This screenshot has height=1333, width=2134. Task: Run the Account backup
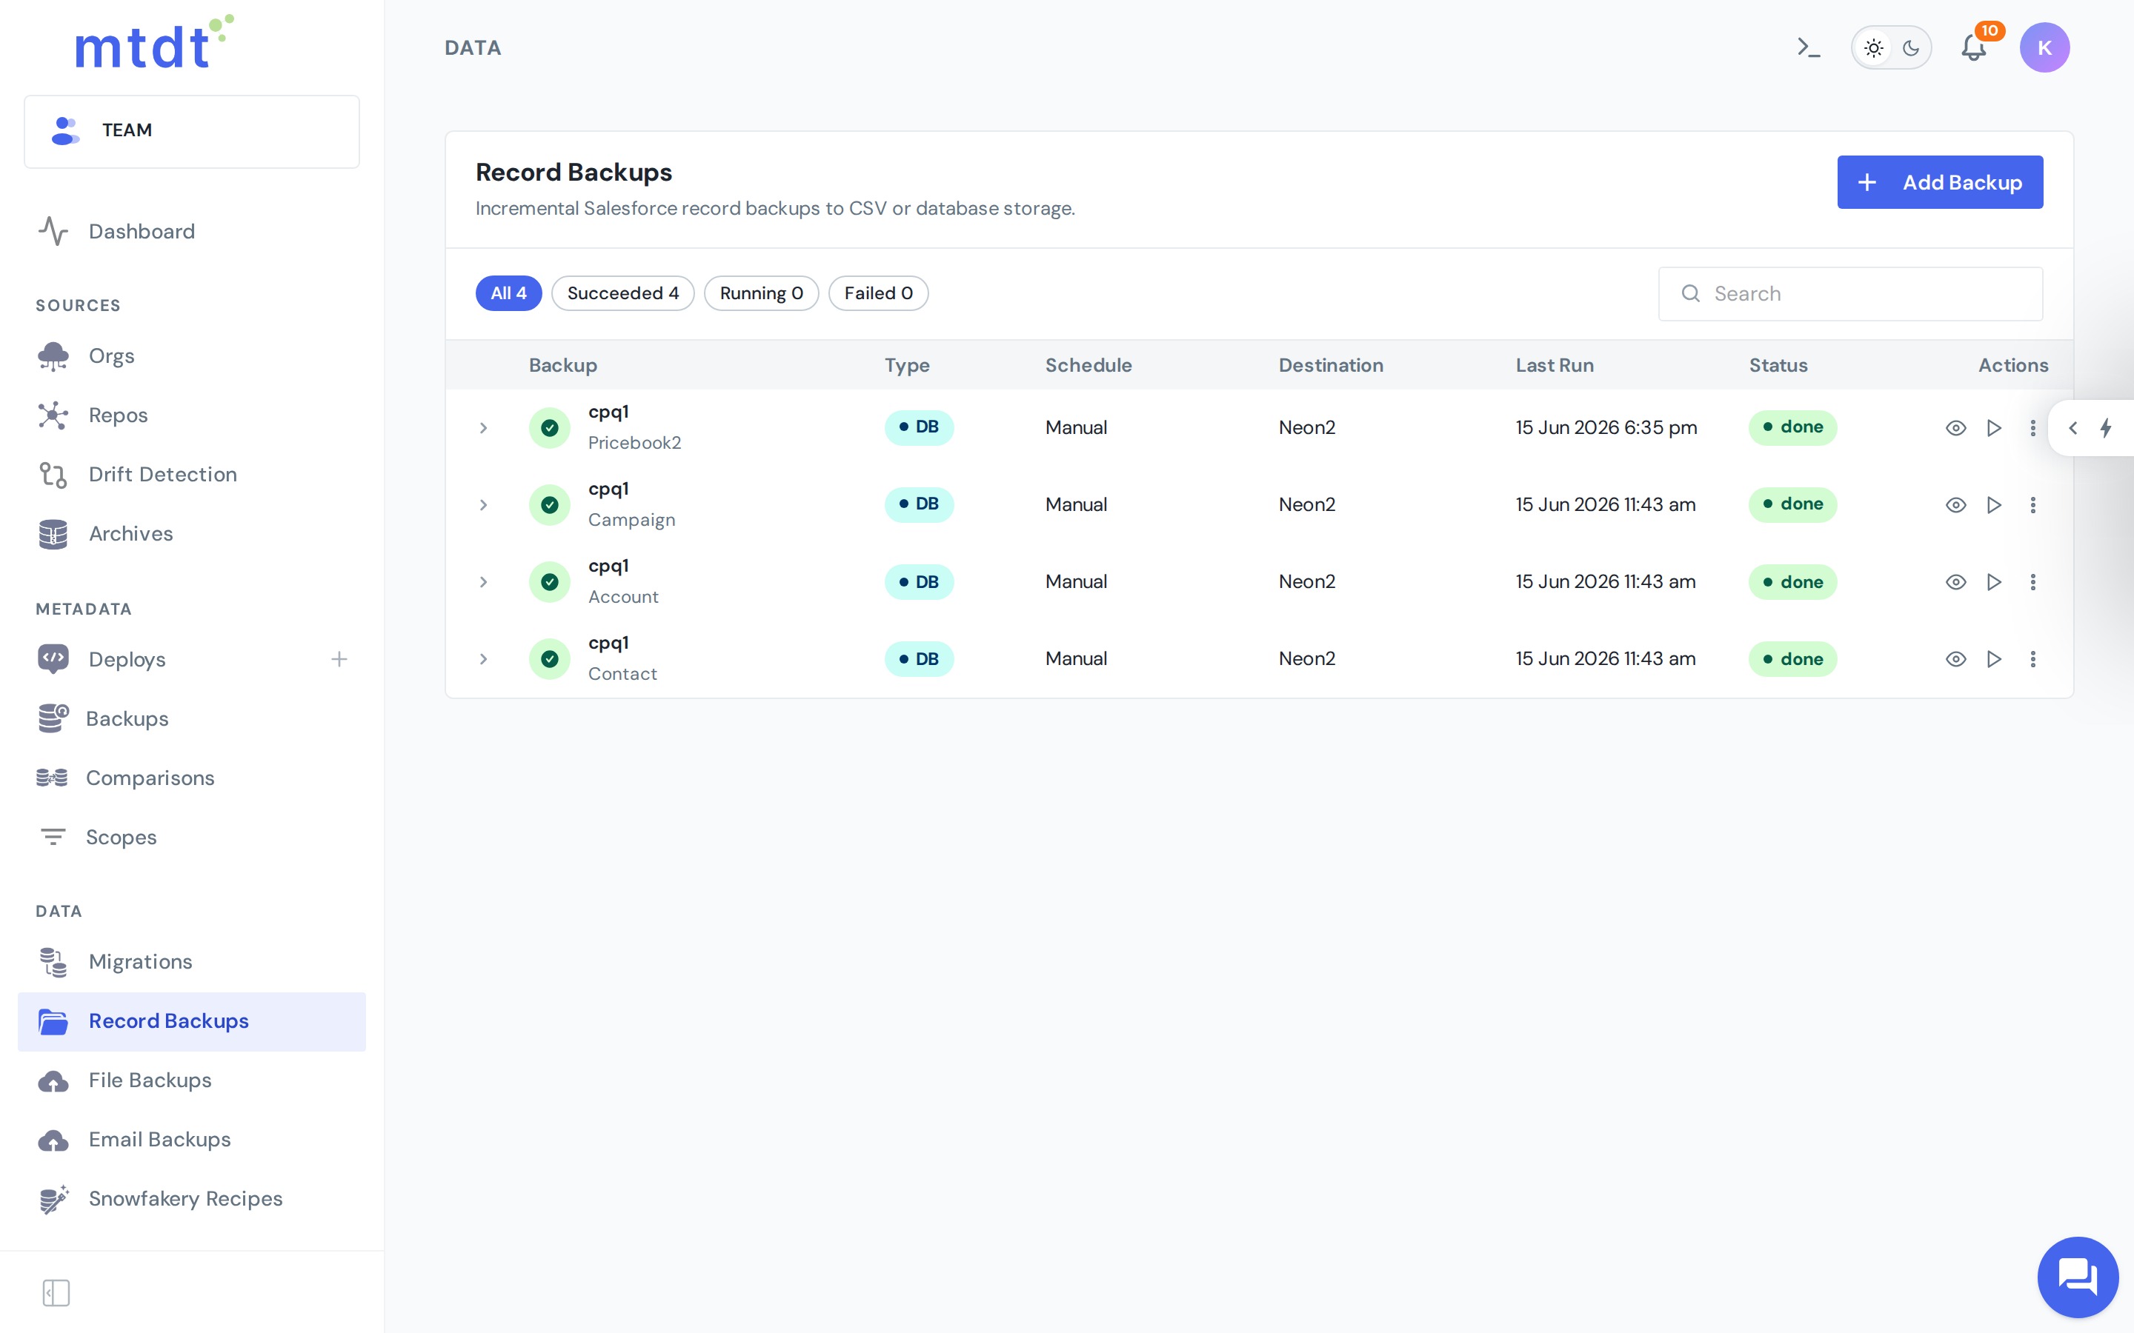tap(1993, 582)
